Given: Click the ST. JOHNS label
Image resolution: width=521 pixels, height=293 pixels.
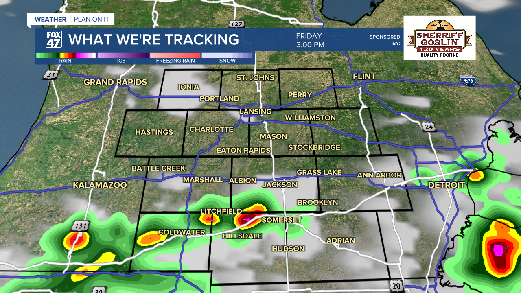Looking at the screenshot, I should click(x=256, y=78).
